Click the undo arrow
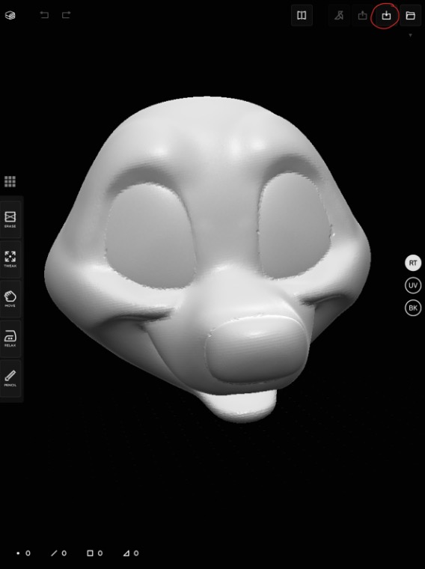Image resolution: width=425 pixels, height=569 pixels. click(44, 15)
